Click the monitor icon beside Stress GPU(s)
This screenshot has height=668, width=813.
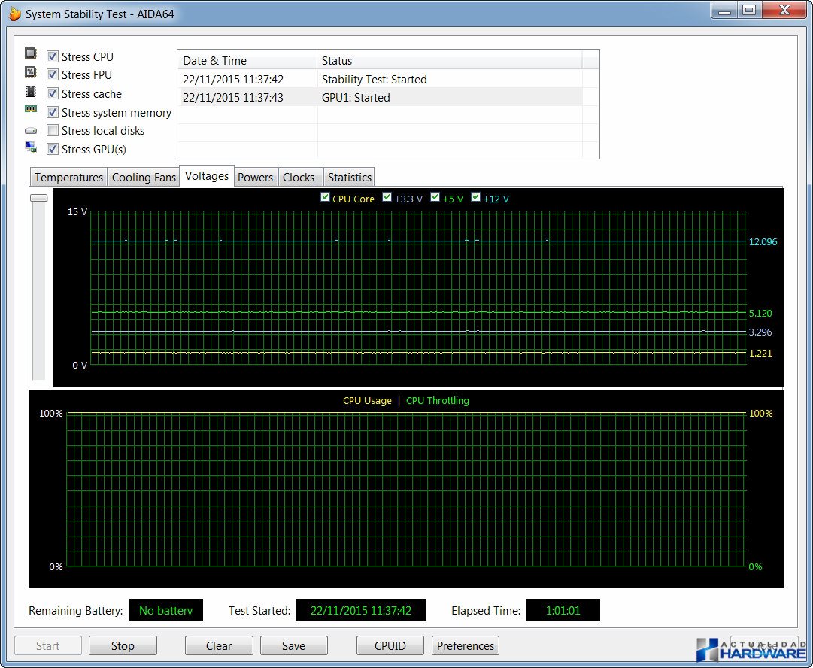click(31, 147)
